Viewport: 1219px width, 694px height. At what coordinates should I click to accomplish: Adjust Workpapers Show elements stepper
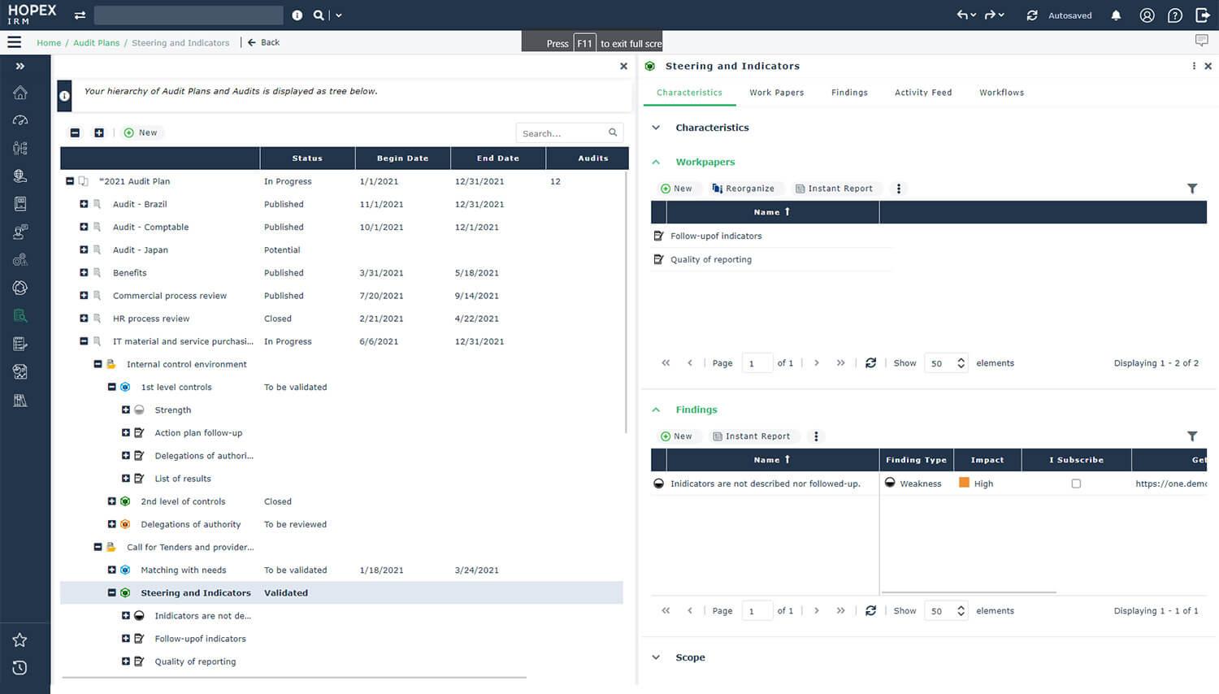click(961, 363)
